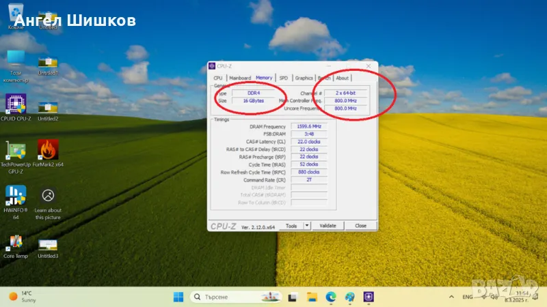
Task: Switch to the Mainboard tab
Action: 240,78
